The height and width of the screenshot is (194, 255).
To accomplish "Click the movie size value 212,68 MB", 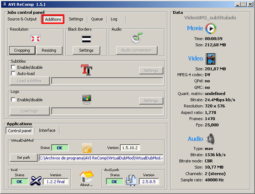I will [x=215, y=45].
